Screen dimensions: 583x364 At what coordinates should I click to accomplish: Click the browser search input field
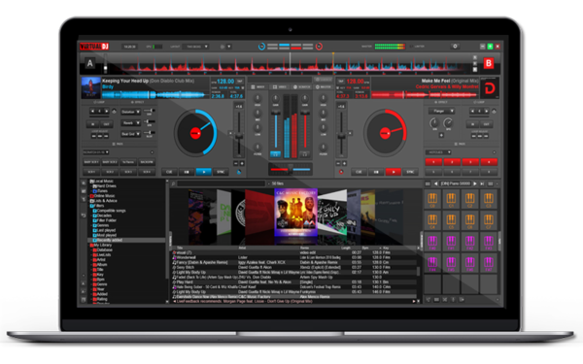pyautogui.click(x=221, y=183)
